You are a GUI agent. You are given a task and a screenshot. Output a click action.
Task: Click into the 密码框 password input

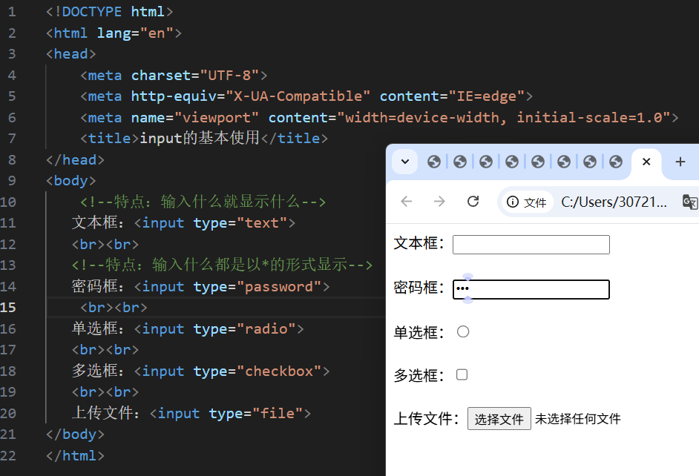point(531,289)
